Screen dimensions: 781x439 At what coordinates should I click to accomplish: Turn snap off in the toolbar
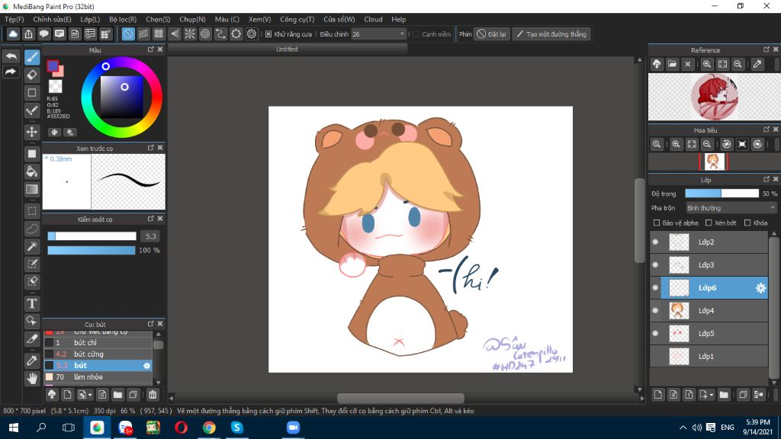click(x=128, y=34)
